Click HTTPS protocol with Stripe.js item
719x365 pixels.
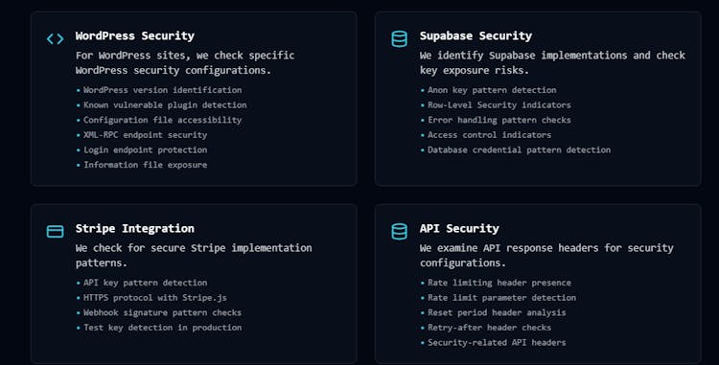click(x=155, y=298)
